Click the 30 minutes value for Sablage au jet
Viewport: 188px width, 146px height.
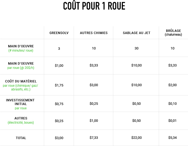pos(136,48)
